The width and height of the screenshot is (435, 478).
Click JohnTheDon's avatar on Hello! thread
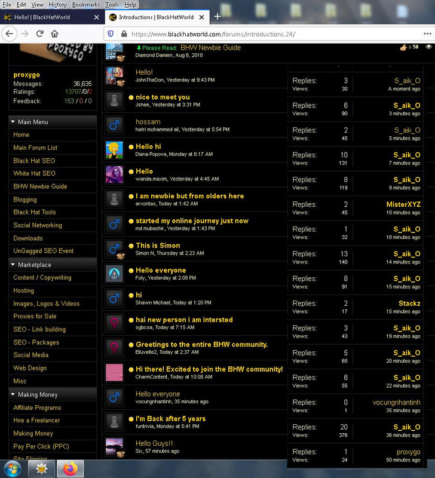pyautogui.click(x=114, y=76)
